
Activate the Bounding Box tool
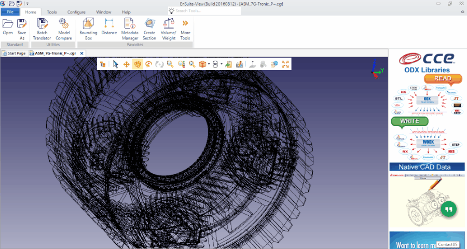click(x=88, y=29)
